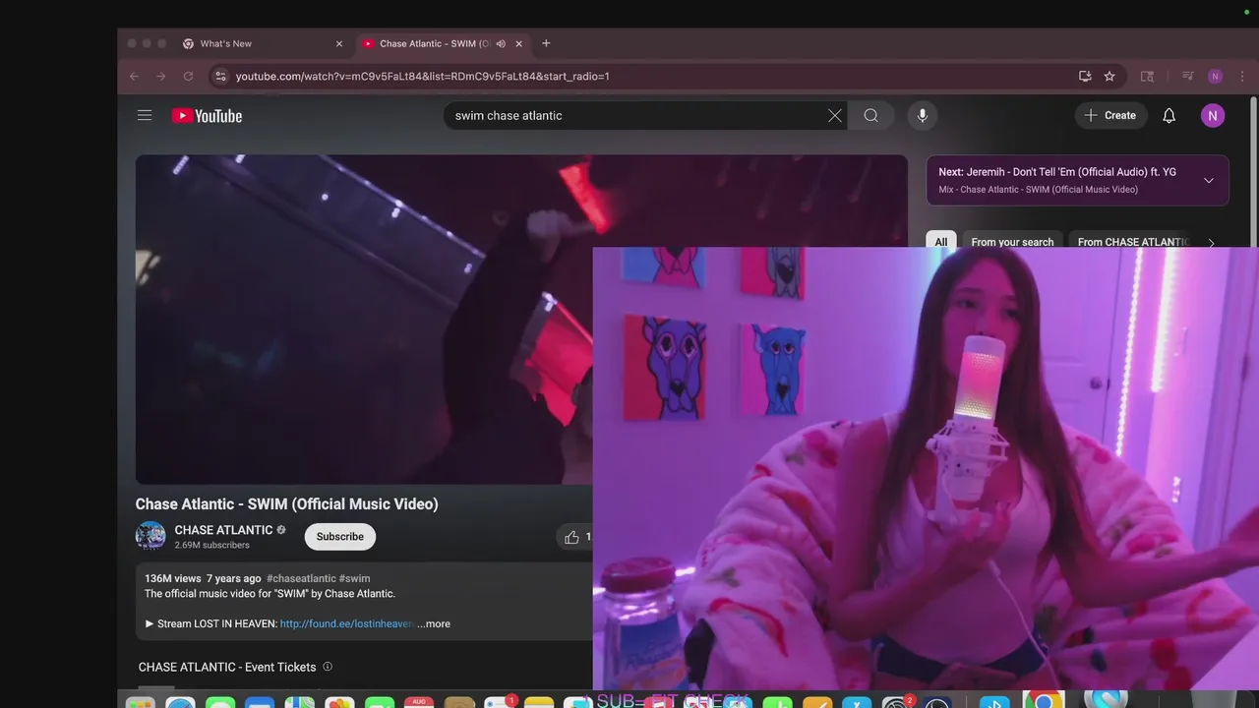
Task: Click the page vertical scrollbar
Action: pyautogui.click(x=1253, y=172)
